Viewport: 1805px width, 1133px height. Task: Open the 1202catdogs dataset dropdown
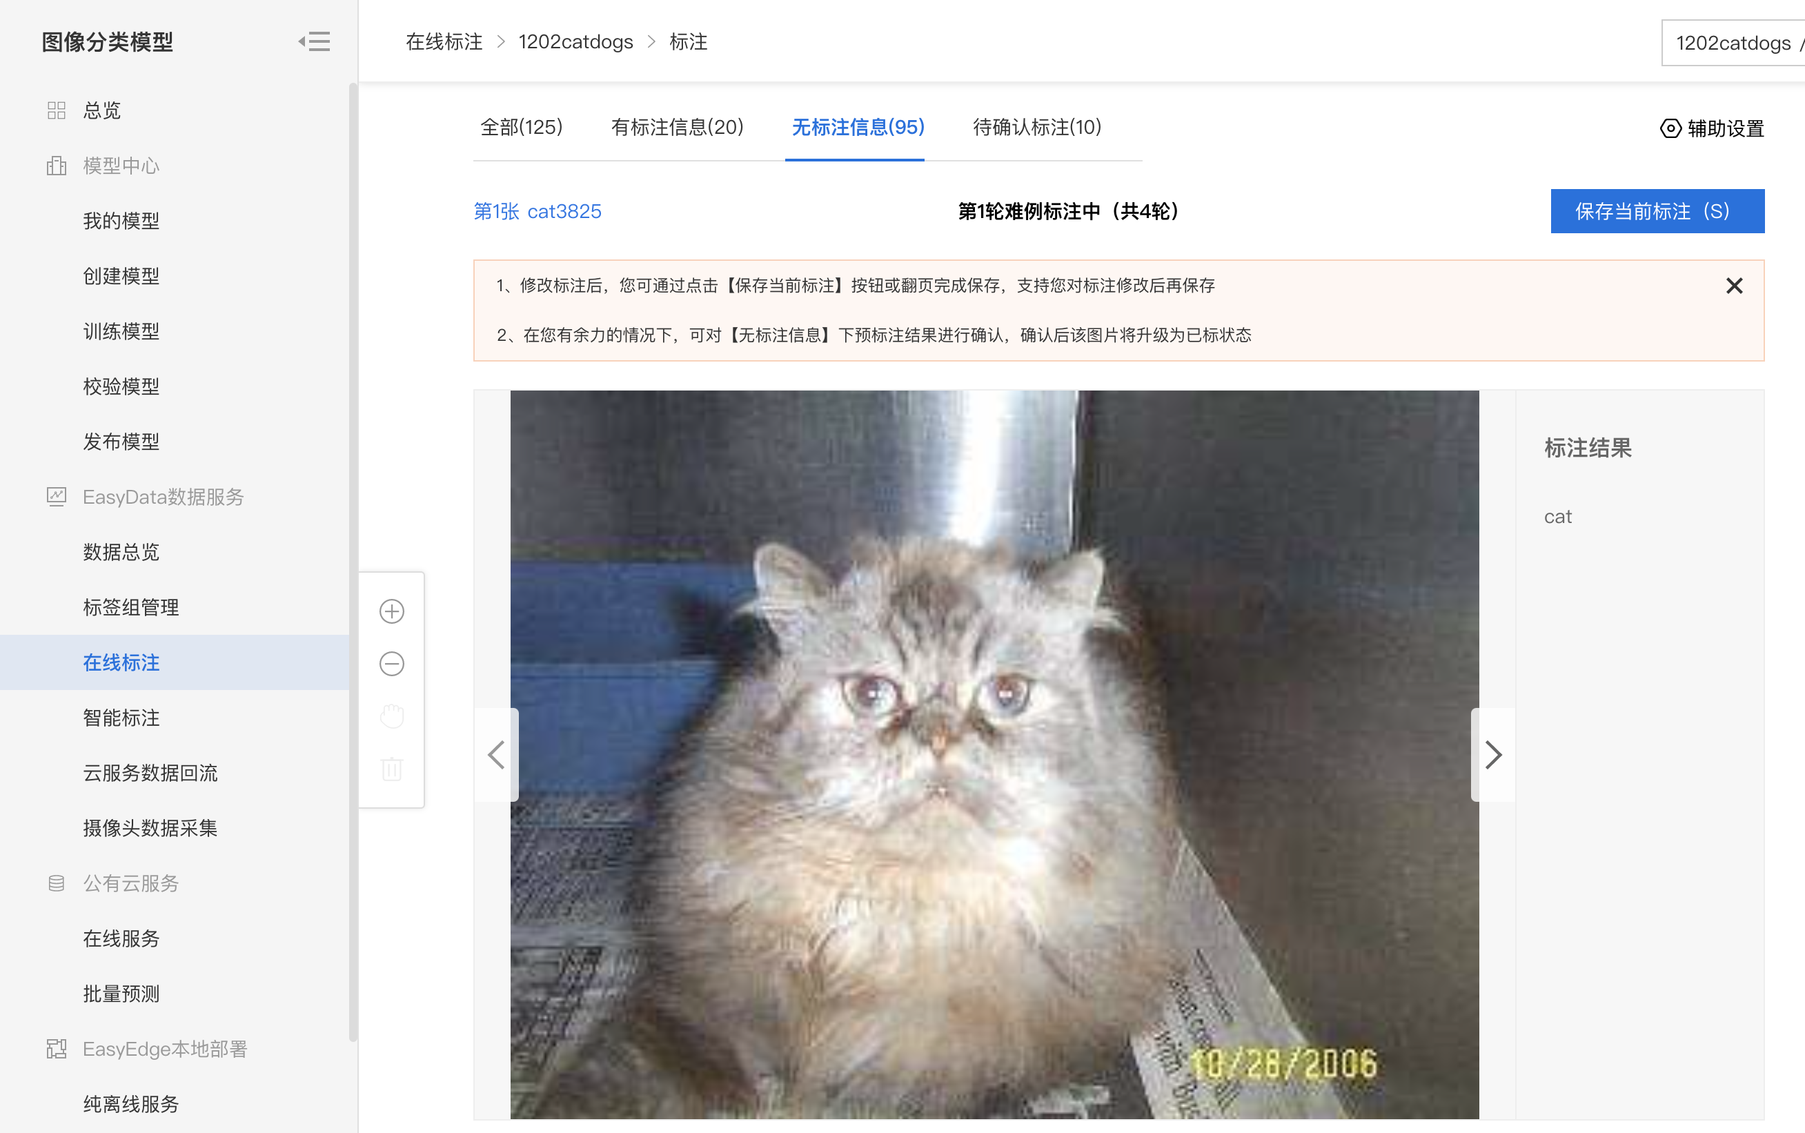coord(1733,43)
